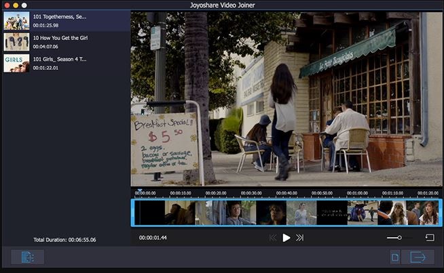Skip to the previous frame
The image size is (444, 273).
pyautogui.click(x=273, y=238)
